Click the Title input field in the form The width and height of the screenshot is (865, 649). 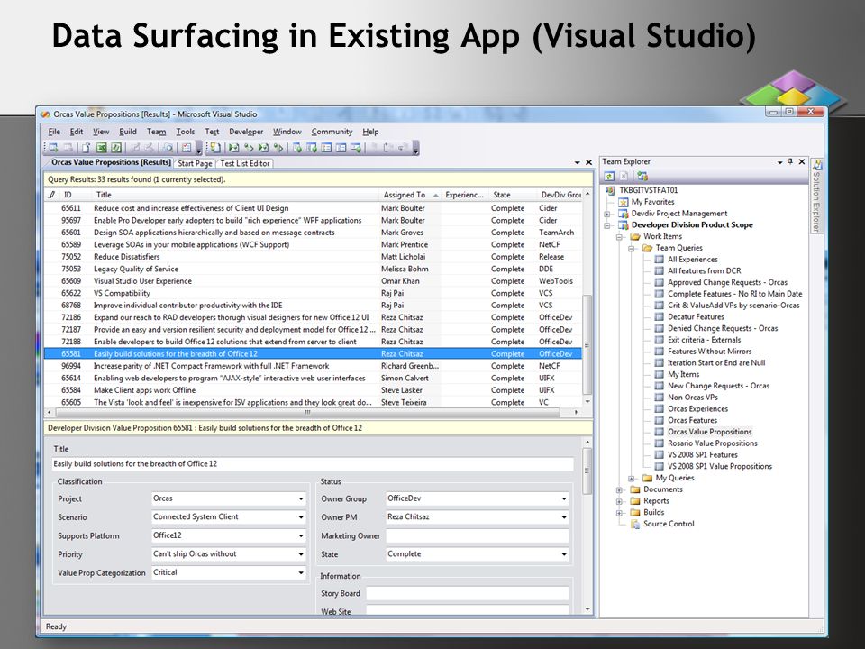click(x=313, y=464)
